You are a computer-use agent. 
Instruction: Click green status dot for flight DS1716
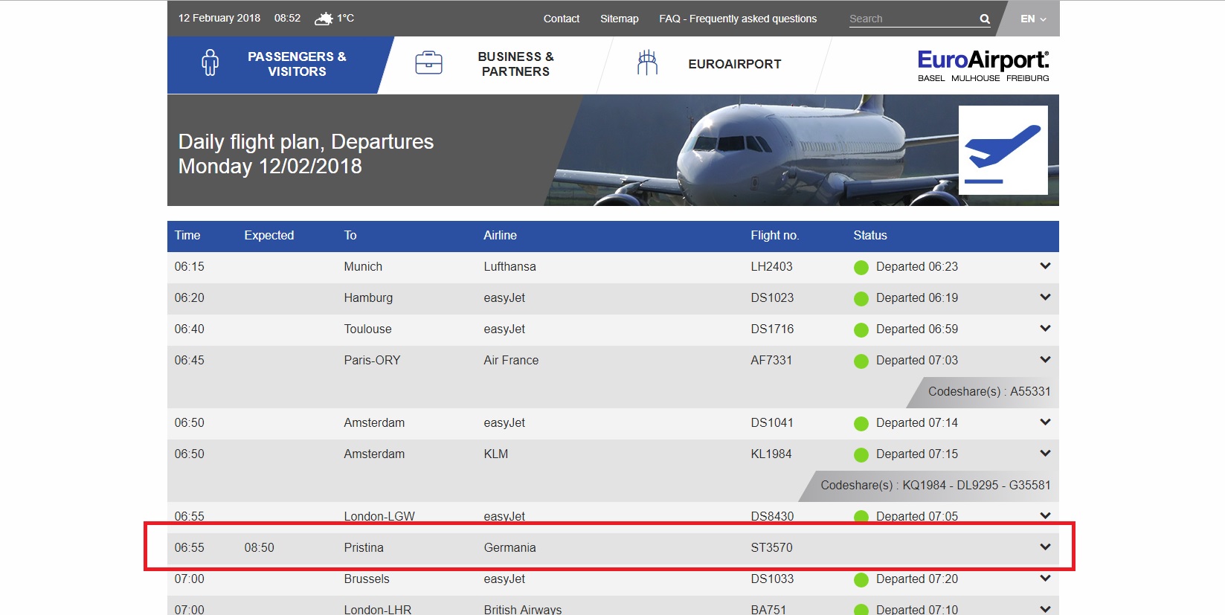click(861, 330)
